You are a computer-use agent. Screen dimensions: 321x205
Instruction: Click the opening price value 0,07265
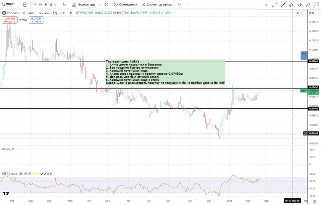coord(89,13)
